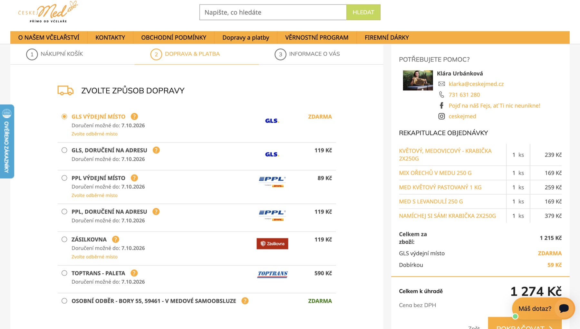
Task: Click the HLEDAT search button
Action: [363, 12]
